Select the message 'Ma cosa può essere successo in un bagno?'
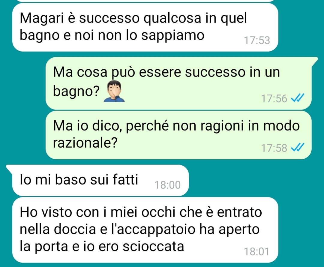 pos(178,83)
